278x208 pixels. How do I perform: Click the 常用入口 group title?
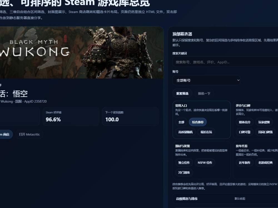click(x=181, y=106)
